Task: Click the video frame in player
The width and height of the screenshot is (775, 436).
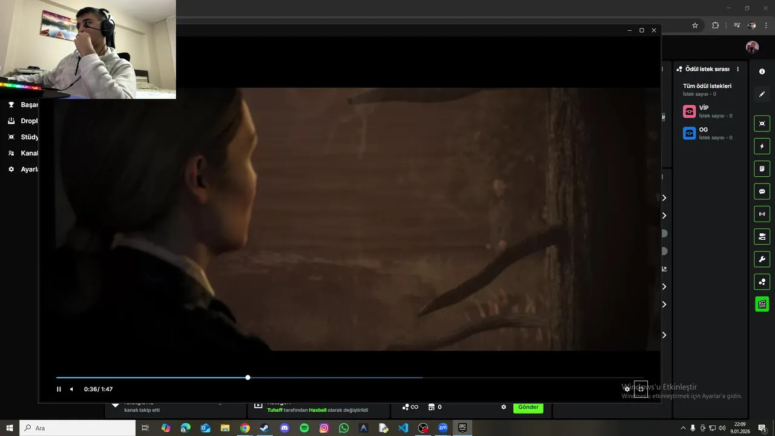Action: click(350, 219)
